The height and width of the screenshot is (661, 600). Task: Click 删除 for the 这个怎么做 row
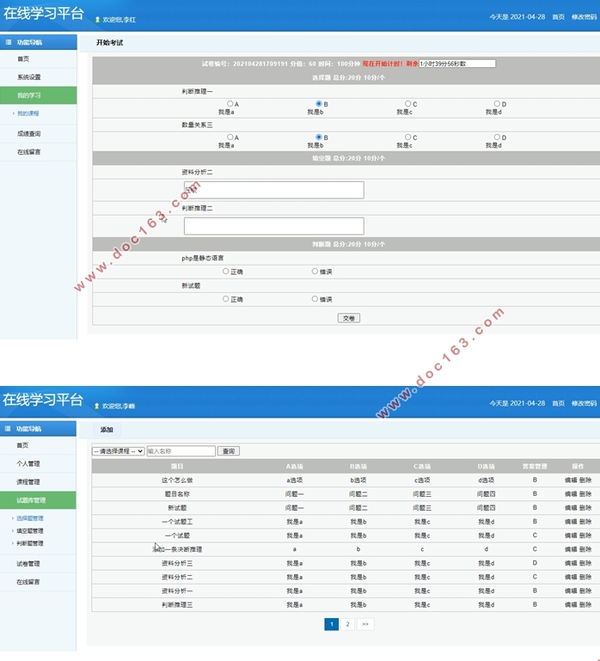(x=585, y=480)
